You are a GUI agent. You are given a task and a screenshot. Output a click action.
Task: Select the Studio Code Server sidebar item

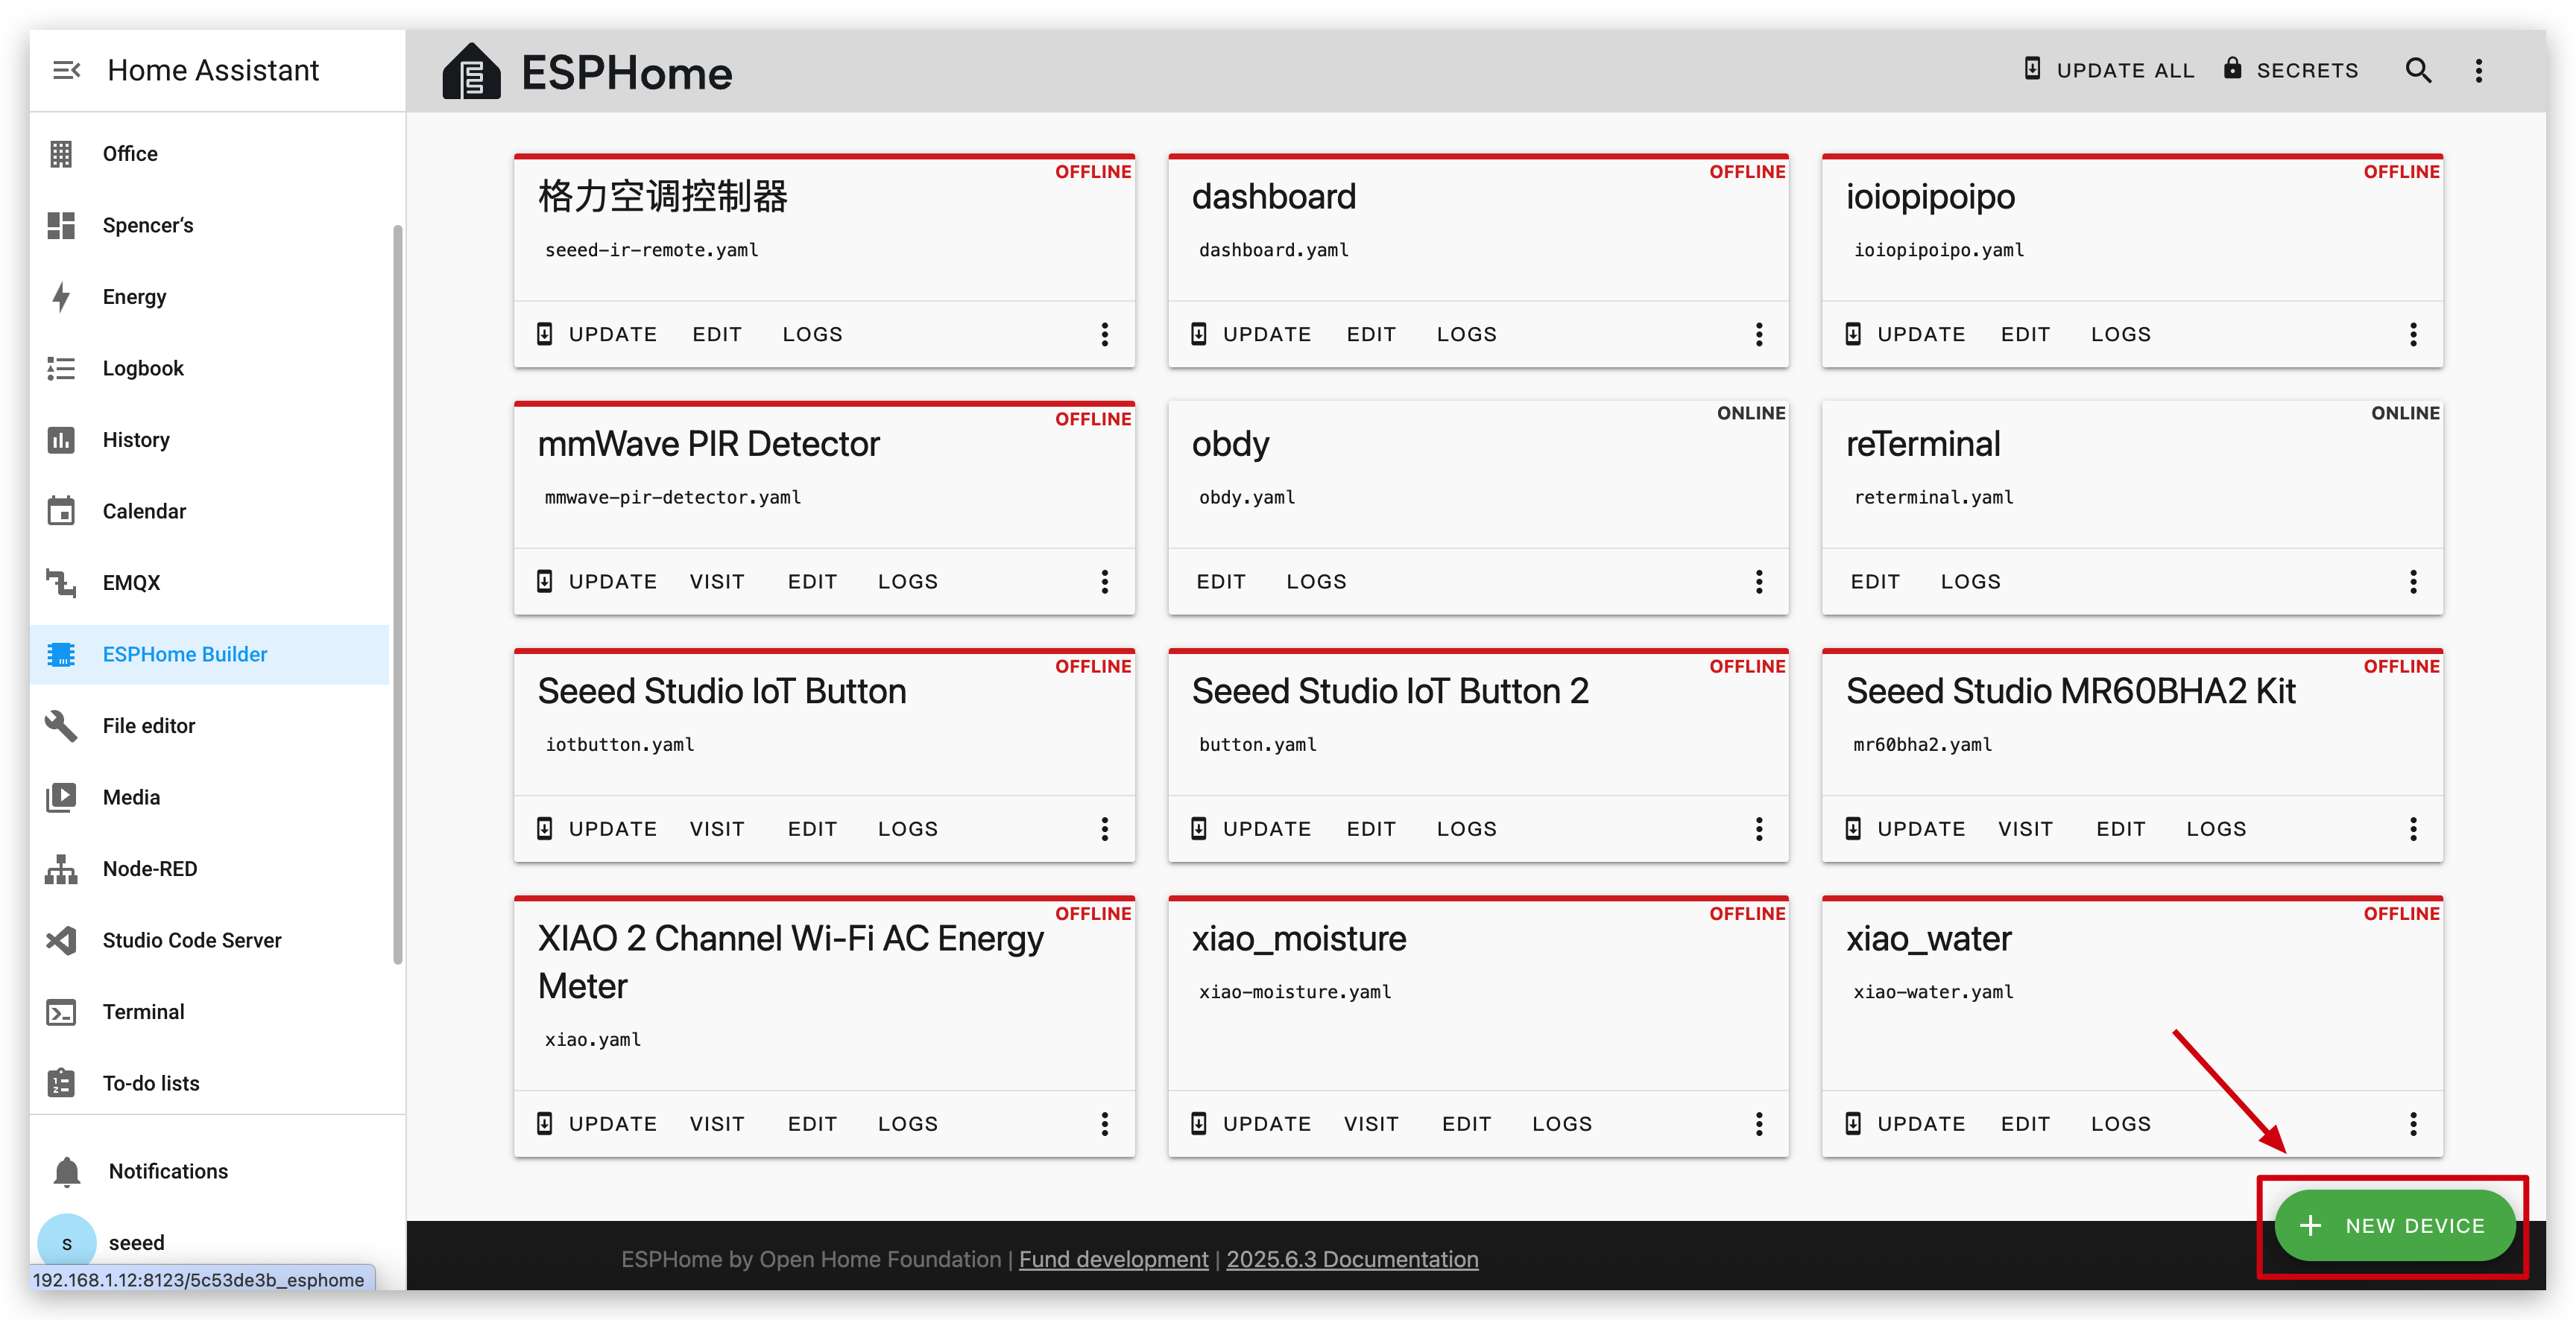(210, 940)
